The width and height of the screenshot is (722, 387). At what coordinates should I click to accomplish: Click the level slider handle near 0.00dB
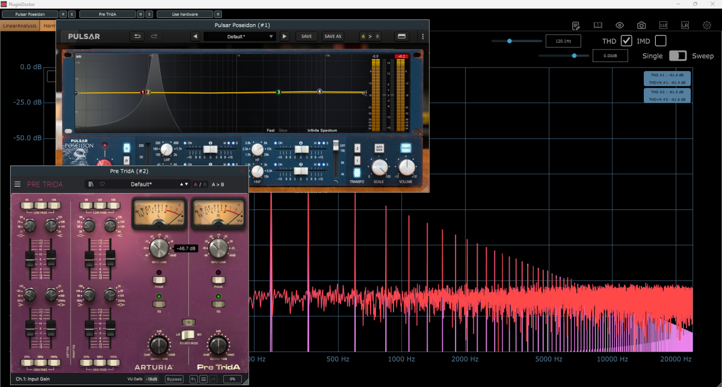coord(574,55)
